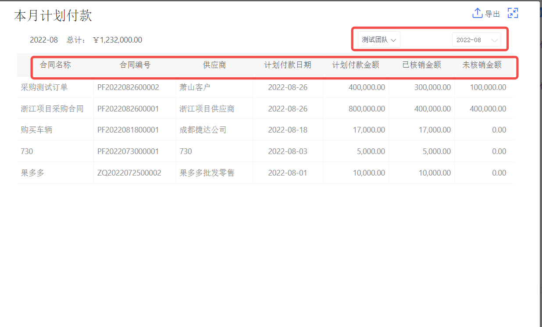This screenshot has width=542, height=327.
Task: Click contract number PF2022082600001
Action: [128, 109]
